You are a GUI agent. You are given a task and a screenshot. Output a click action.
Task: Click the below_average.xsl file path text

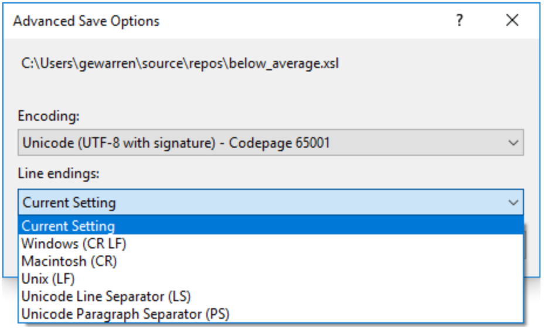[x=180, y=63]
